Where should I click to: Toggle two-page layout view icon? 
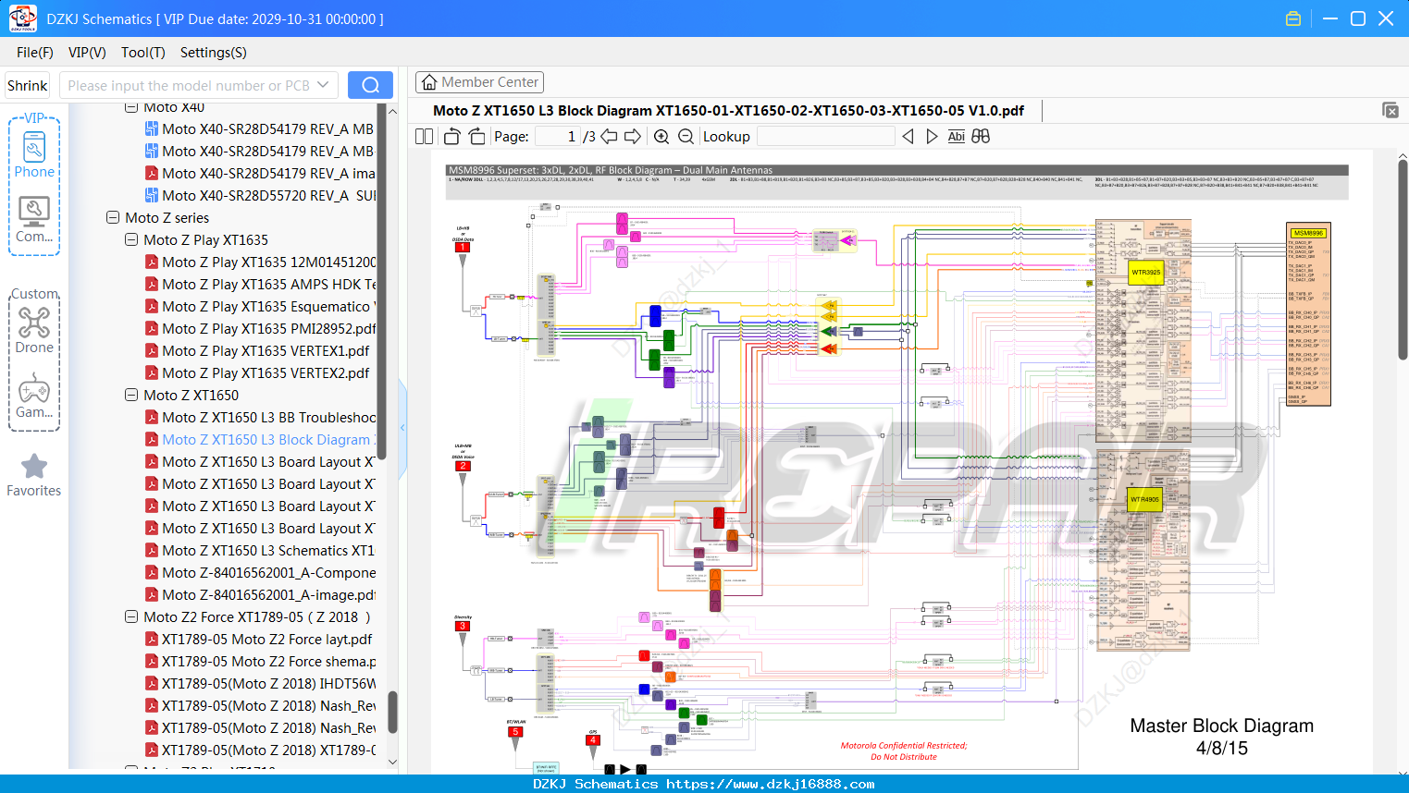click(425, 137)
